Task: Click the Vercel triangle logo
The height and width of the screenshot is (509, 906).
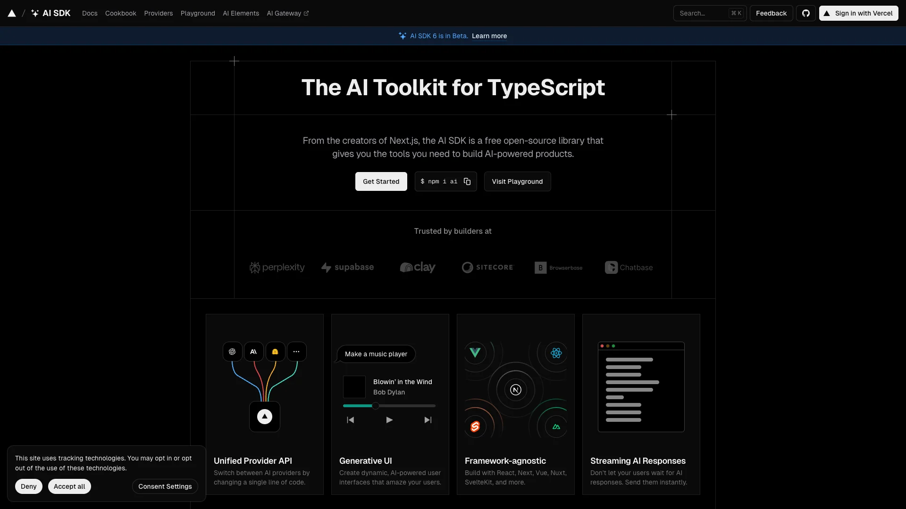Action: [11, 13]
